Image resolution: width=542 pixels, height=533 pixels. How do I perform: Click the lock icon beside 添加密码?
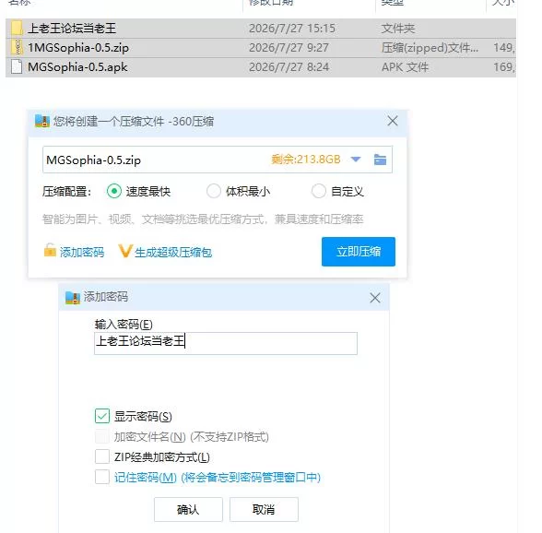point(50,250)
